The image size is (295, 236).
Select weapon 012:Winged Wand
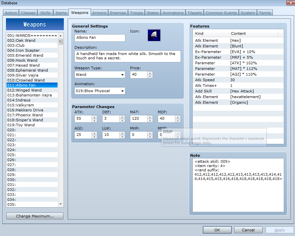32,90
